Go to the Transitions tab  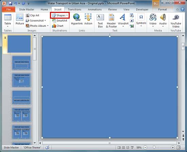point(74,9)
